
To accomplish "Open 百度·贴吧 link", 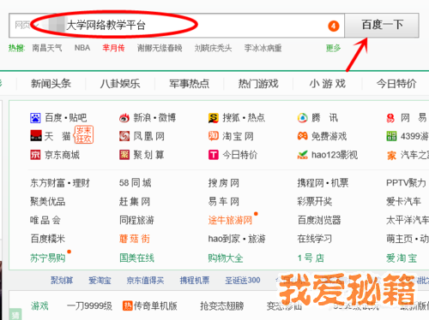I will point(66,118).
